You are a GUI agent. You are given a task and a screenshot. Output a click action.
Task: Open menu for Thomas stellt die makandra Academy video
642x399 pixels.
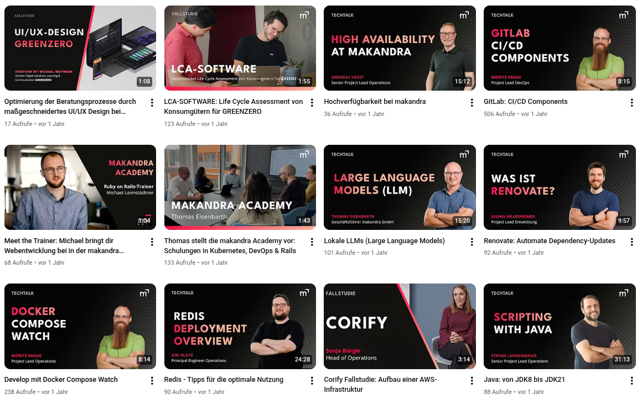tap(312, 242)
